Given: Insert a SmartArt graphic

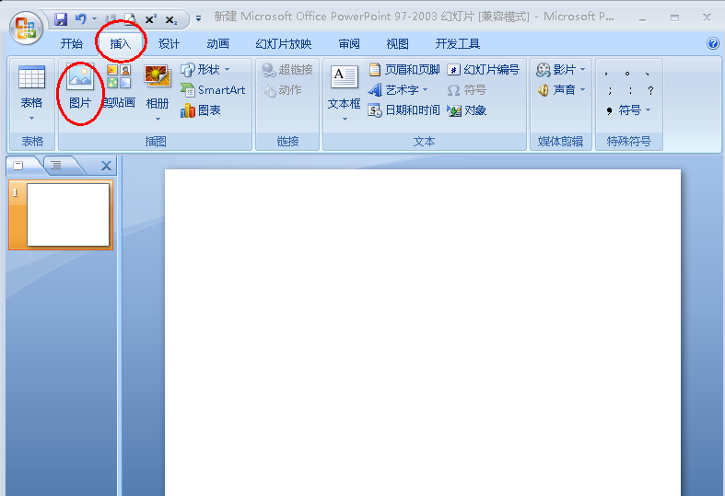Looking at the screenshot, I should pyautogui.click(x=213, y=90).
